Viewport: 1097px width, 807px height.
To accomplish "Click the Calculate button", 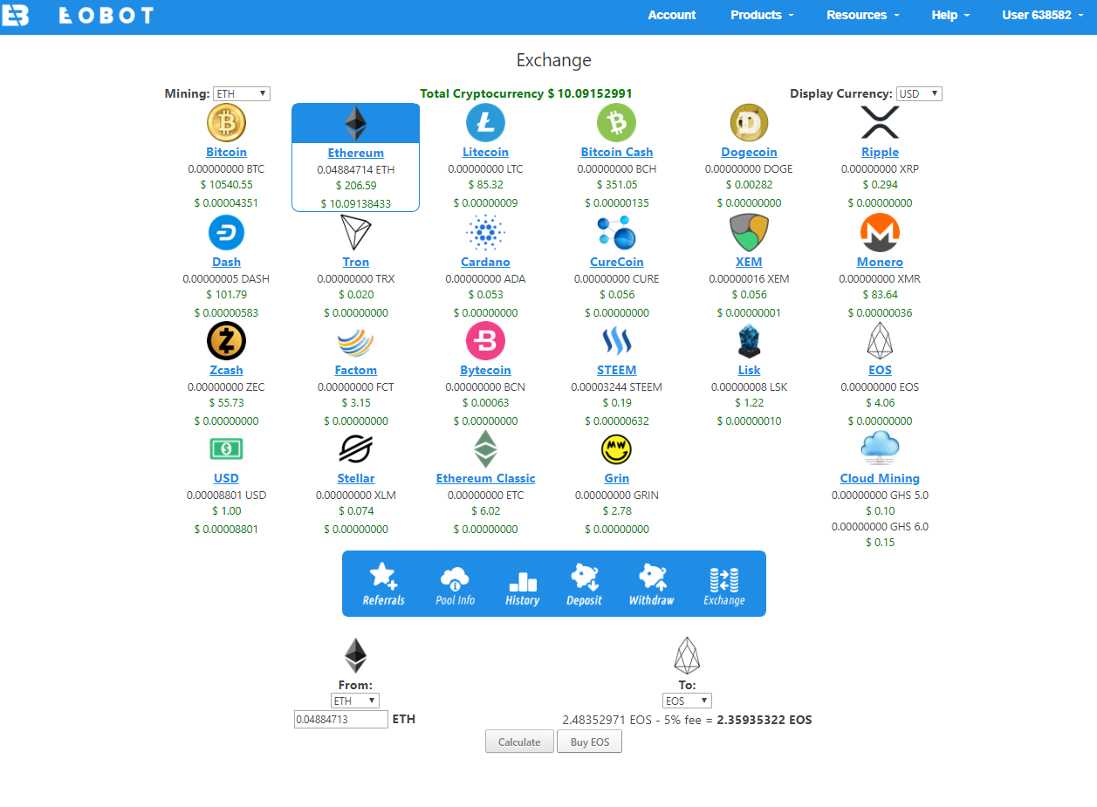I will click(x=519, y=742).
